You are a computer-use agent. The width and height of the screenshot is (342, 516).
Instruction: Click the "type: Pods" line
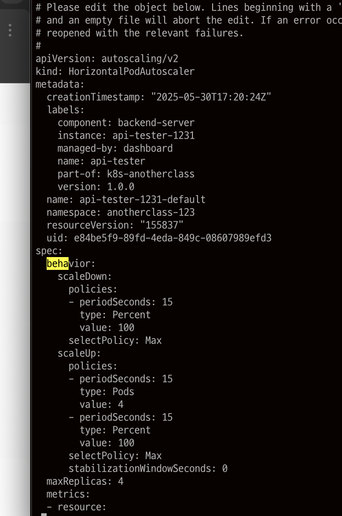click(107, 392)
